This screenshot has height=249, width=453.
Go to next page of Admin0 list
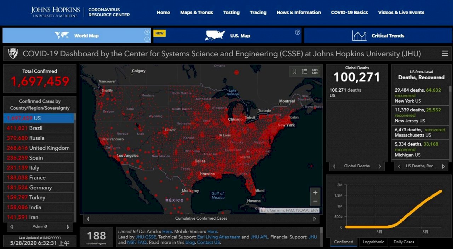[x=68, y=226]
